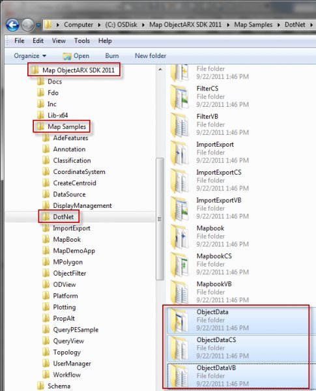The height and width of the screenshot is (391, 316).
Task: Expand the arrow after Map Samples in the address bar
Action: coord(279,25)
